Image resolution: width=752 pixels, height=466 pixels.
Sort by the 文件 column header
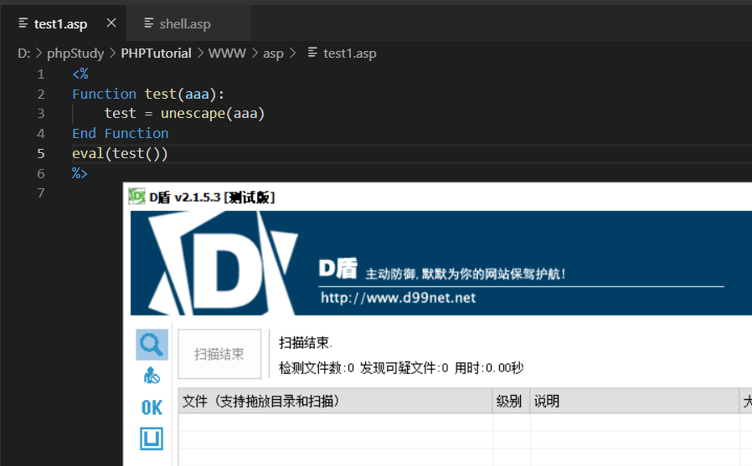click(x=335, y=401)
